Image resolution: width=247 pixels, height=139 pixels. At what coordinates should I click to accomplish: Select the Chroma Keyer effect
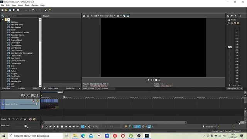(16, 45)
